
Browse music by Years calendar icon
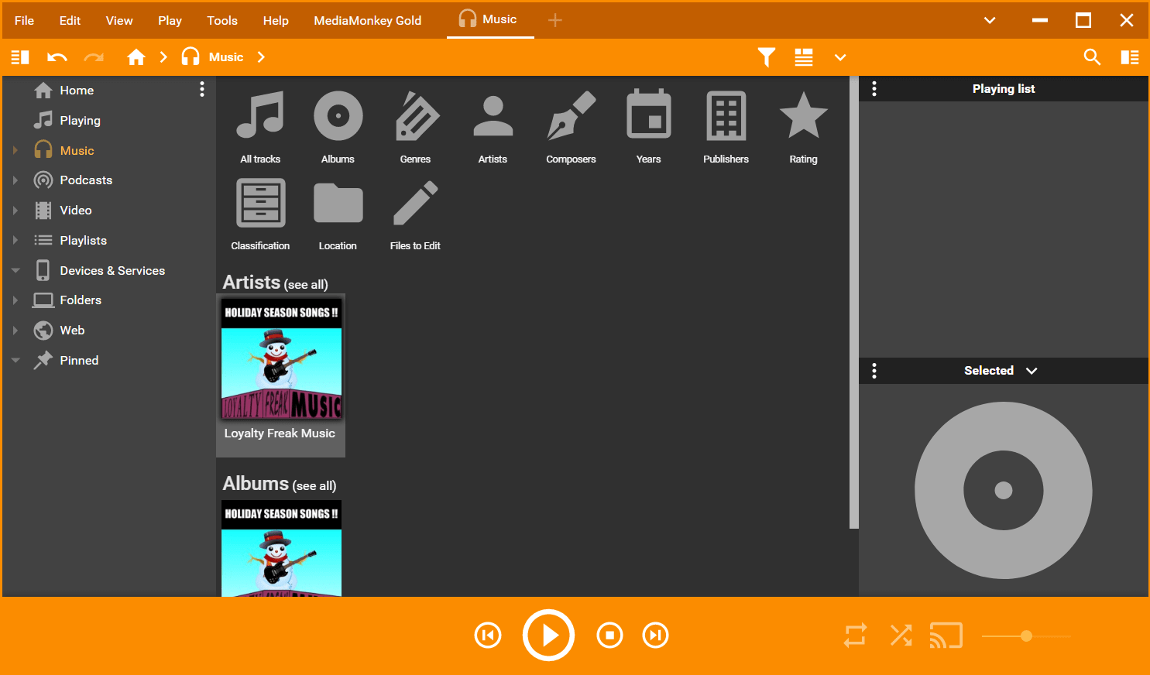[x=648, y=117]
